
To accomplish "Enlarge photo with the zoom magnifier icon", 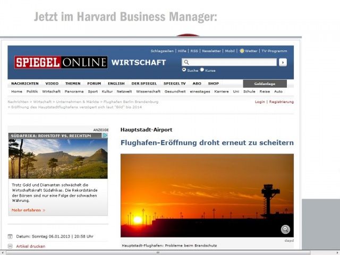I will coord(285,229).
